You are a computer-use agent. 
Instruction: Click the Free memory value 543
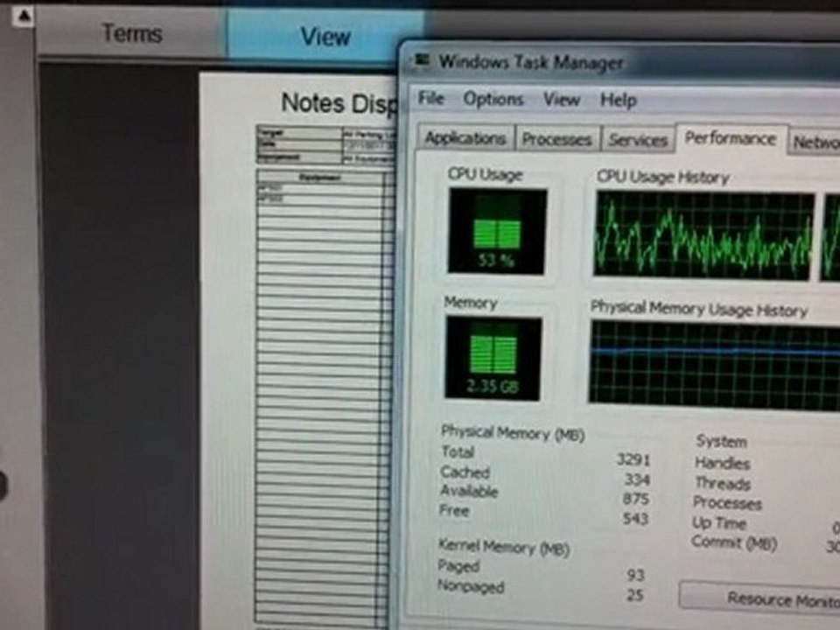click(x=635, y=518)
